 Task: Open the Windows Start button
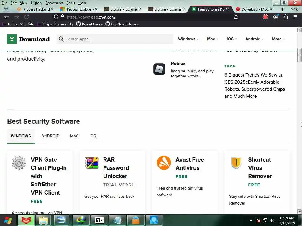pyautogui.click(x=8, y=220)
